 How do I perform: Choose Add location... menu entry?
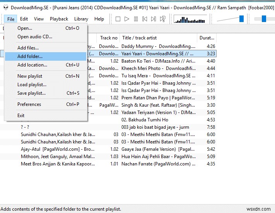46,65
